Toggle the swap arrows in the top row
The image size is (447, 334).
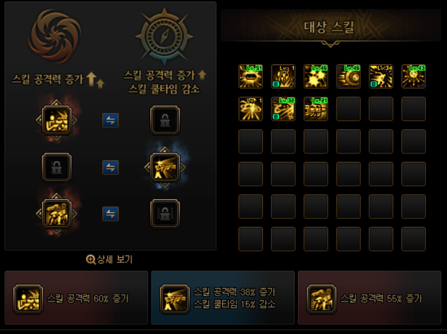[110, 120]
